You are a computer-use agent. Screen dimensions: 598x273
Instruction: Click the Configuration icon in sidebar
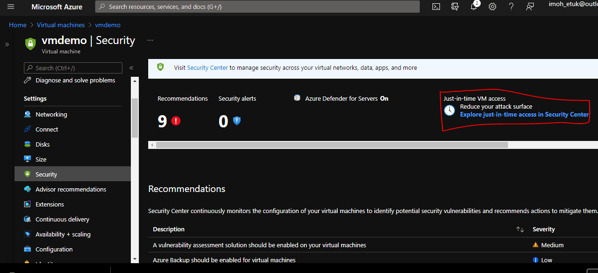[28, 249]
